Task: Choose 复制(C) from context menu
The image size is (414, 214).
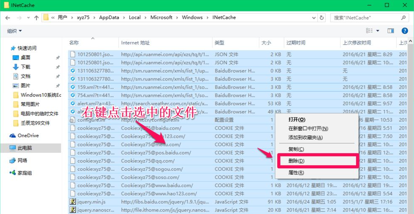Action: click(x=296, y=149)
